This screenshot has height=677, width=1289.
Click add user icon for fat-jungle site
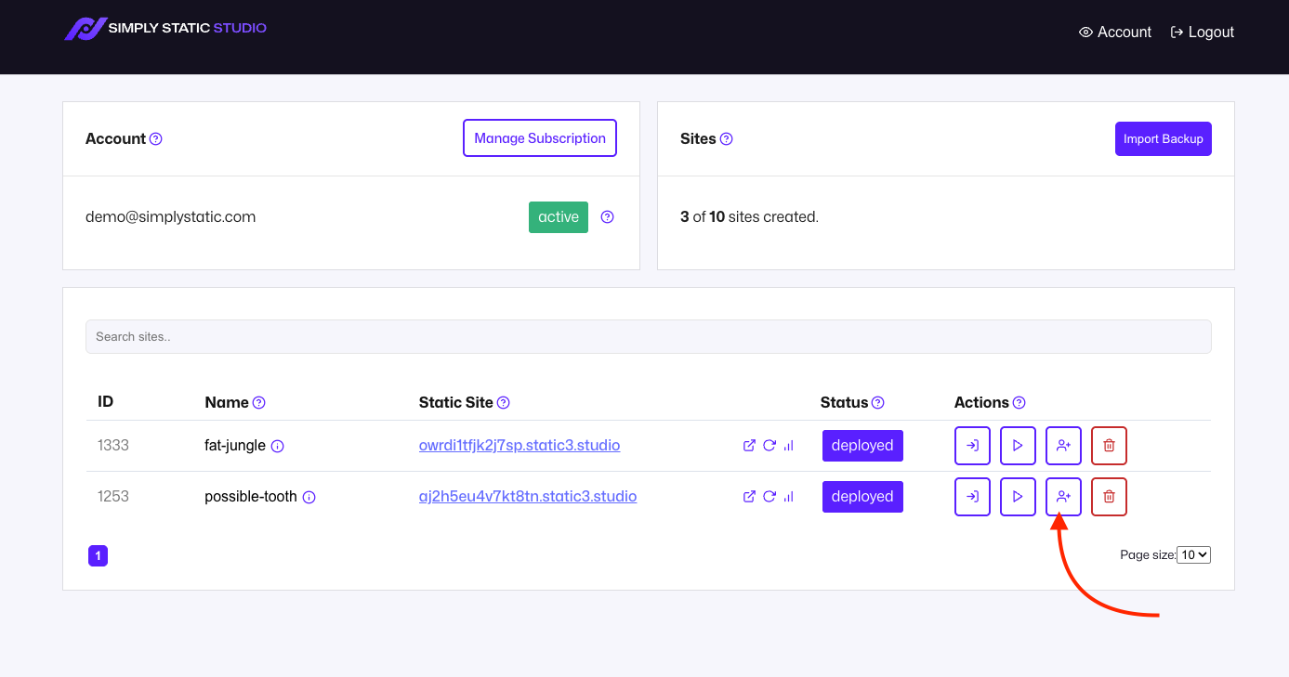click(1063, 446)
